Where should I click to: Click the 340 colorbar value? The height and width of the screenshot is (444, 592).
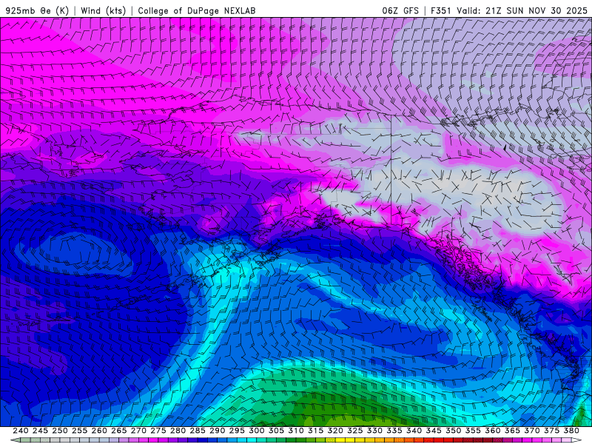click(414, 431)
